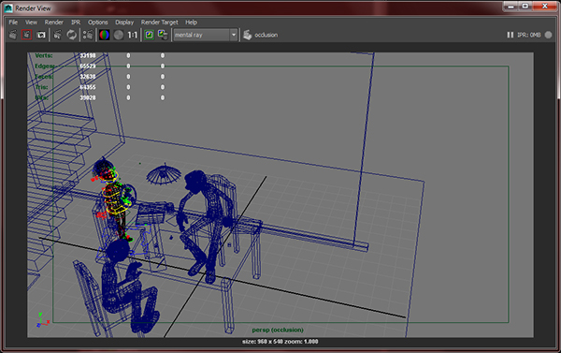
Task: Set real size with the 1:1 button
Action: (133, 35)
